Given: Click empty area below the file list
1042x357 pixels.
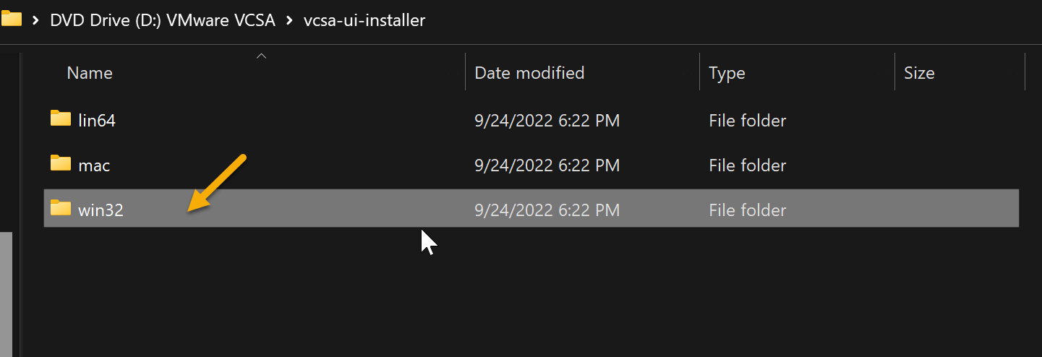Looking at the screenshot, I should (x=531, y=296).
